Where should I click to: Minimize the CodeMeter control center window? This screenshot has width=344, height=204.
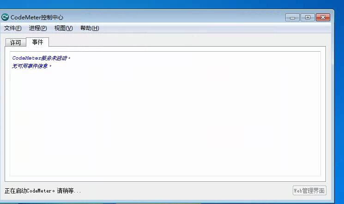click(x=292, y=18)
